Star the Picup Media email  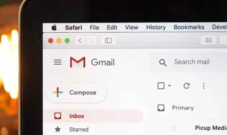174,128
